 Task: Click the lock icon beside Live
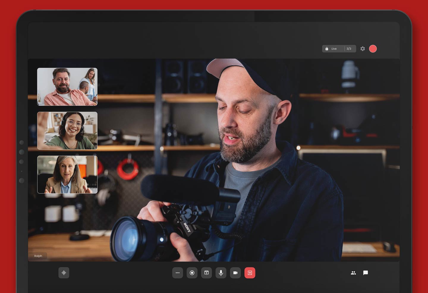tap(327, 49)
